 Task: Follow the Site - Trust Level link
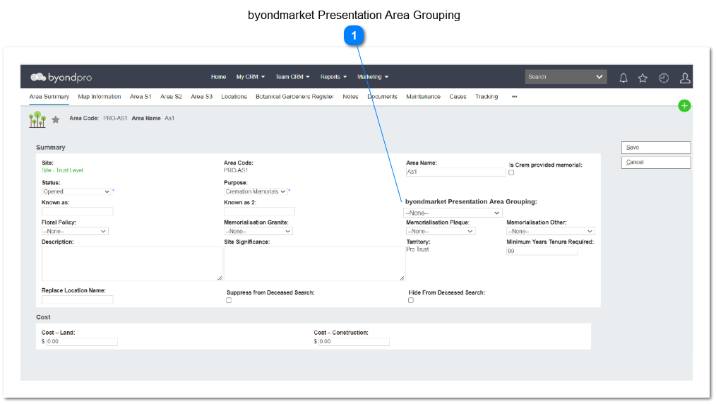pos(63,170)
